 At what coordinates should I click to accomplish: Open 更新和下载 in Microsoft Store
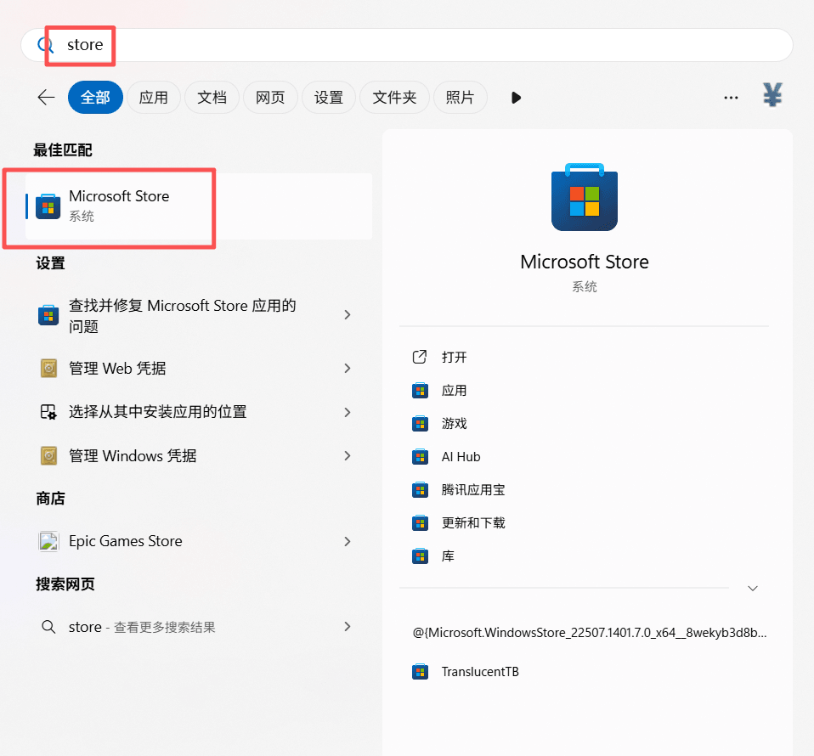[472, 523]
